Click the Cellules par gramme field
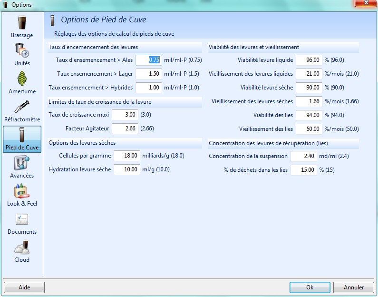 point(127,156)
